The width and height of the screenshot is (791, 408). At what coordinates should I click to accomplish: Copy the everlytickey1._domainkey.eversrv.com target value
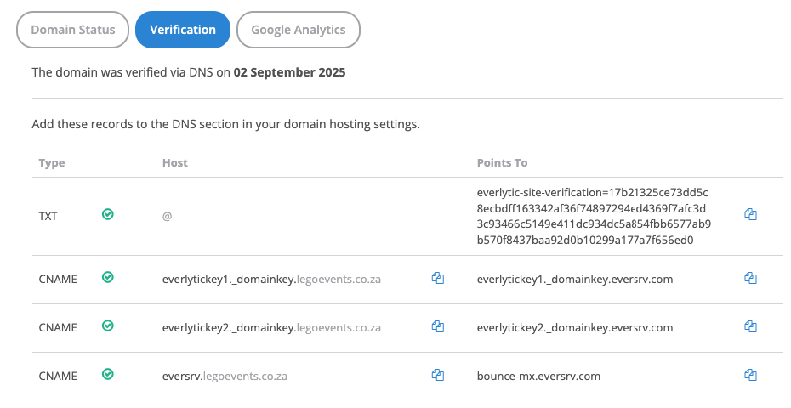750,278
